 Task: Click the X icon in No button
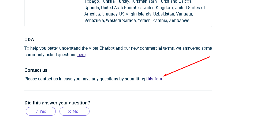click(70, 112)
